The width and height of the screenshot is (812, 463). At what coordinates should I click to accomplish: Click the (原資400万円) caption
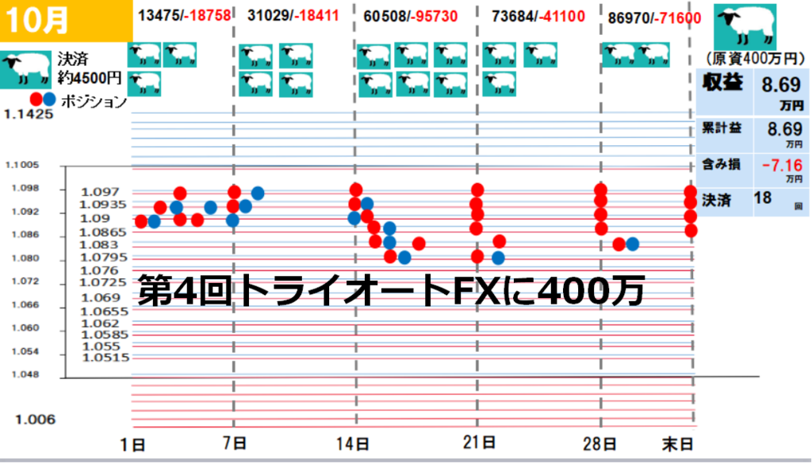[756, 58]
